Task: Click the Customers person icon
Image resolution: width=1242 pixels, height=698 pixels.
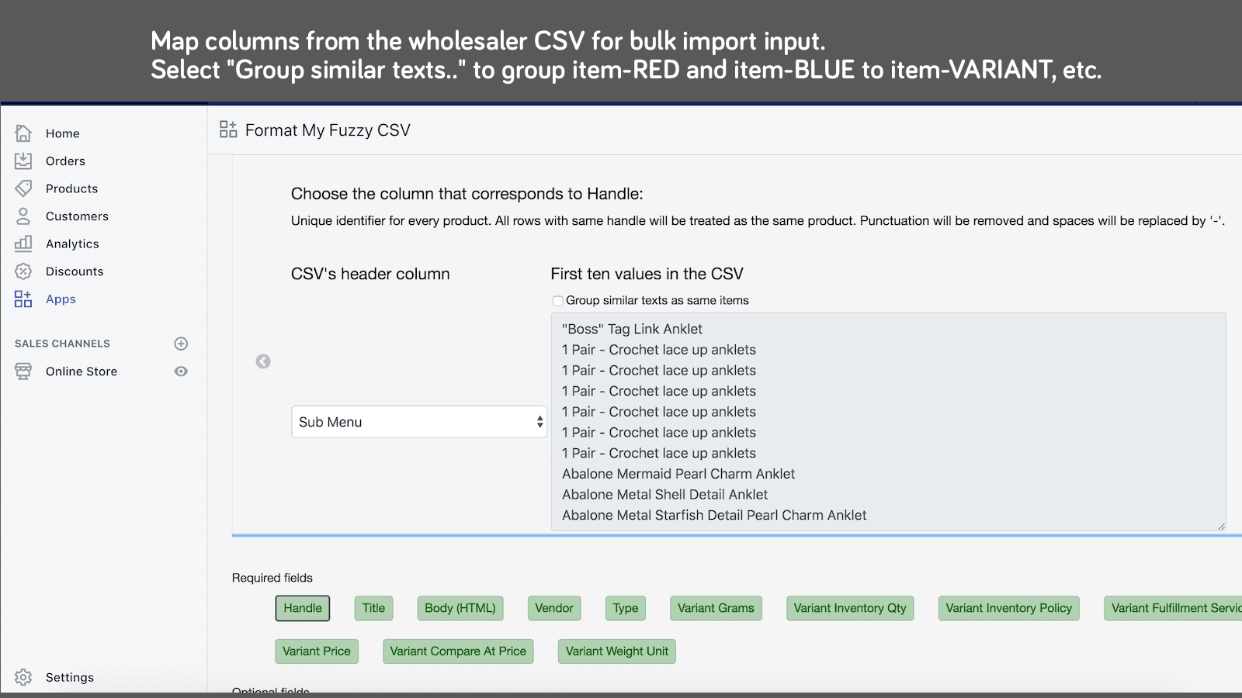Action: click(x=23, y=216)
